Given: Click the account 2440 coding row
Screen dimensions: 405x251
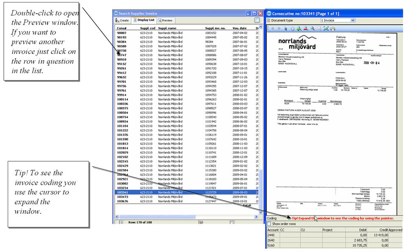Looking at the screenshot, I should (335, 235).
